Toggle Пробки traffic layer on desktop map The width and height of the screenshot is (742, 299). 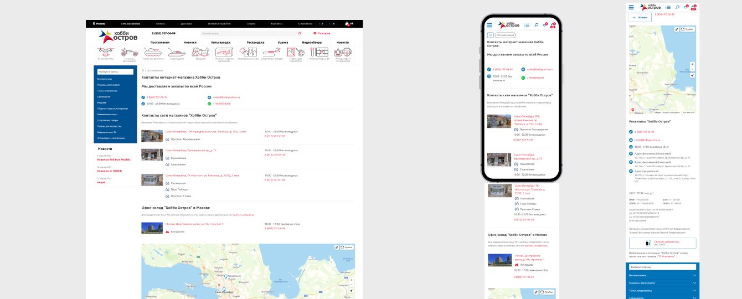point(347,247)
